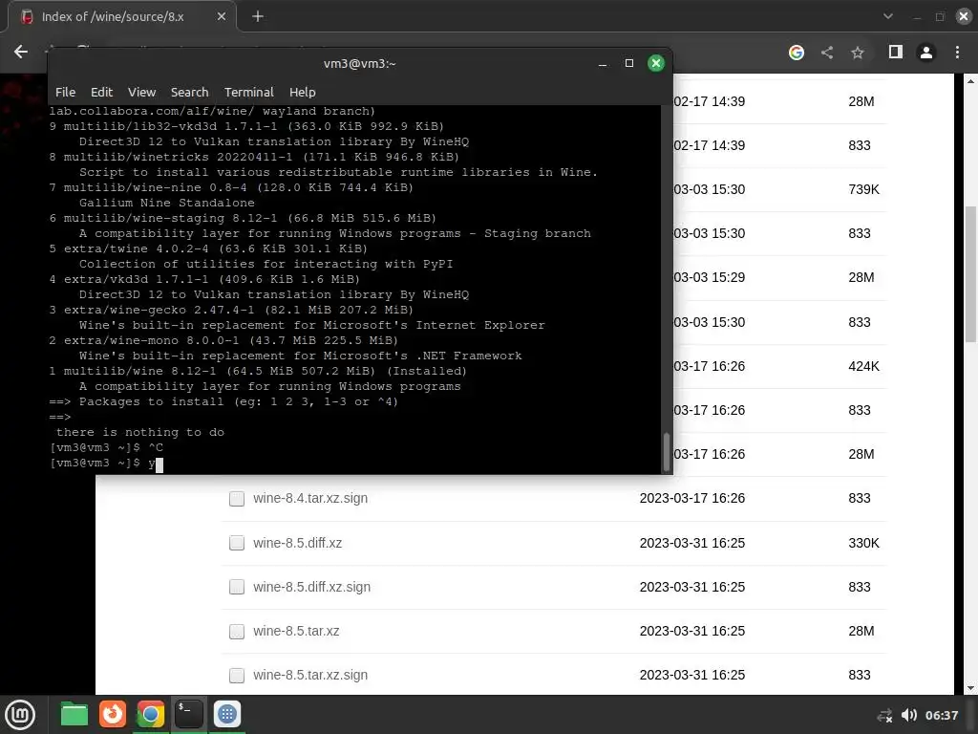
Task: Minimize the vm3@vm3 terminal window
Action: click(x=603, y=64)
